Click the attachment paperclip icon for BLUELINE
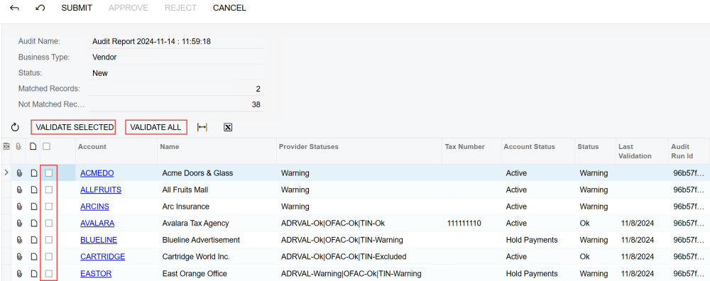Image resolution: width=710 pixels, height=281 pixels. point(19,240)
